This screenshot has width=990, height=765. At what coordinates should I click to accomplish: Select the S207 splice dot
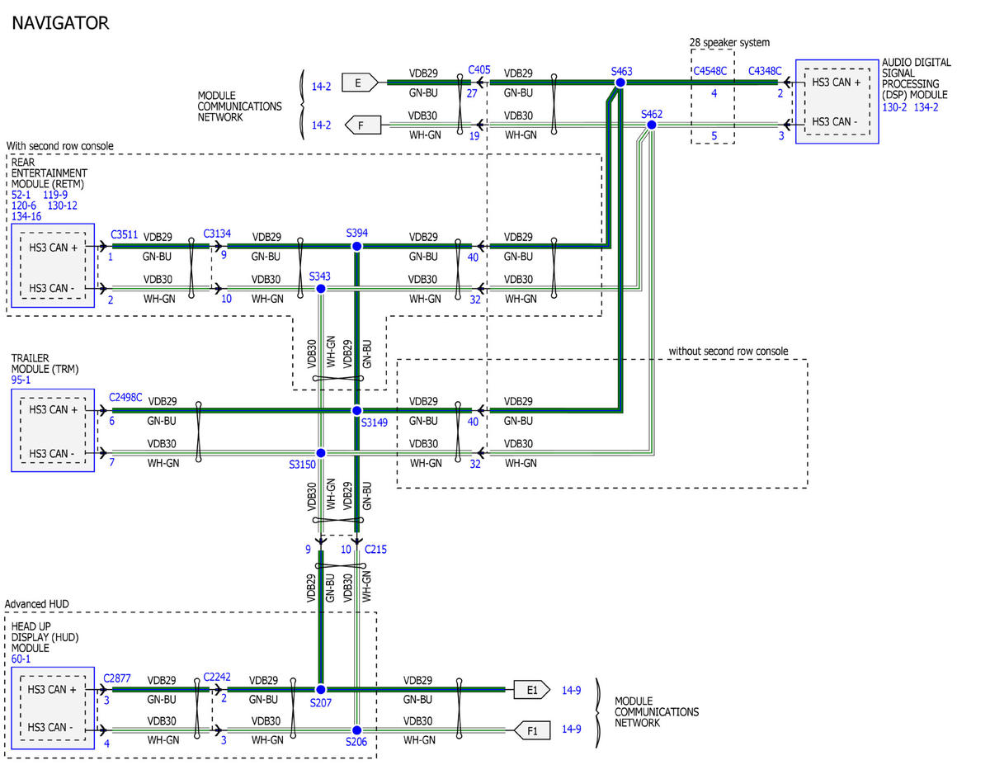321,689
